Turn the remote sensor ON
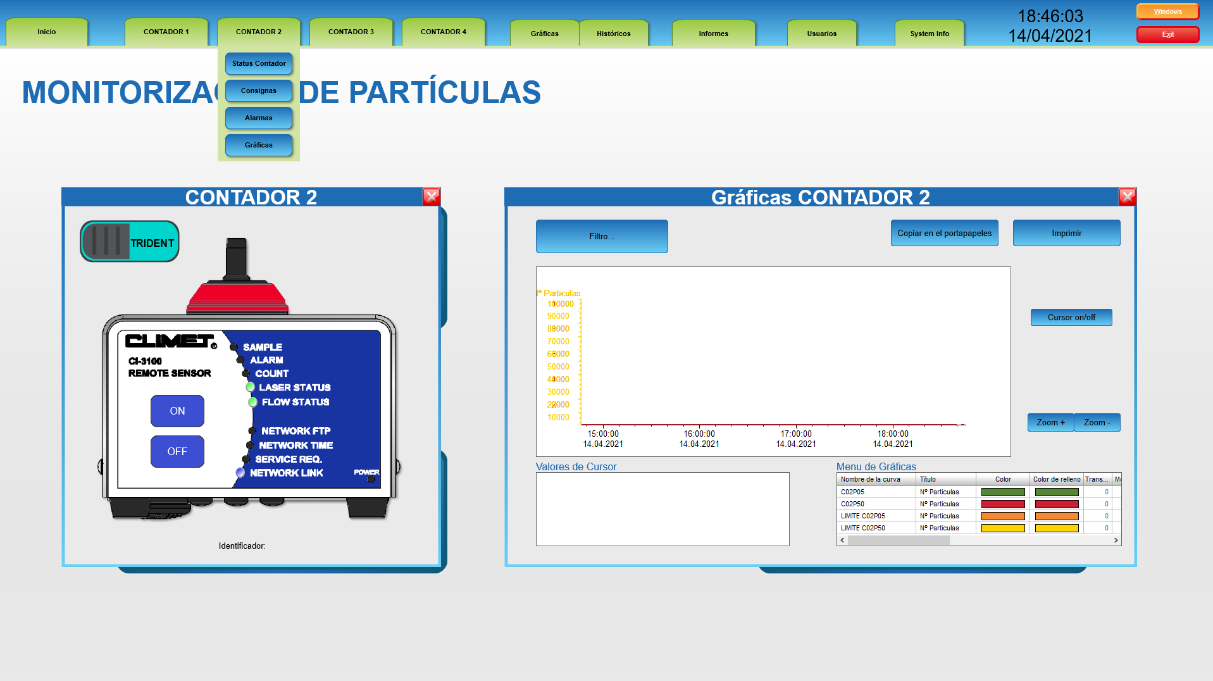 point(177,411)
